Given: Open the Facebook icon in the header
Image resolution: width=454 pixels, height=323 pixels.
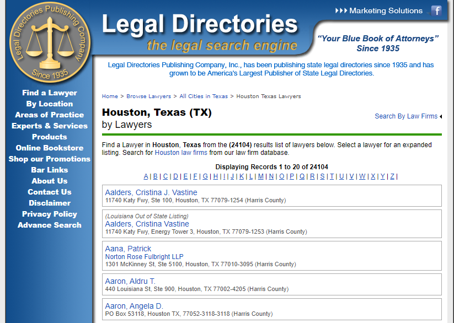Looking at the screenshot, I should click(436, 10).
